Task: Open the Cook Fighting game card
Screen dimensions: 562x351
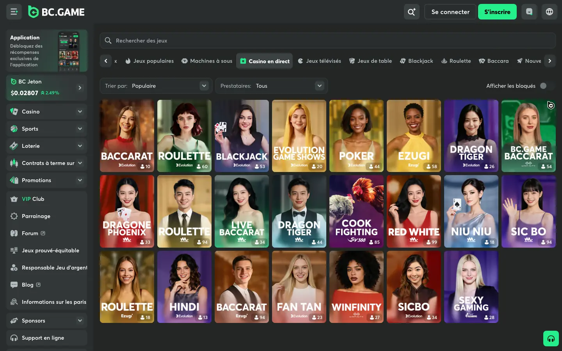Action: click(x=356, y=211)
